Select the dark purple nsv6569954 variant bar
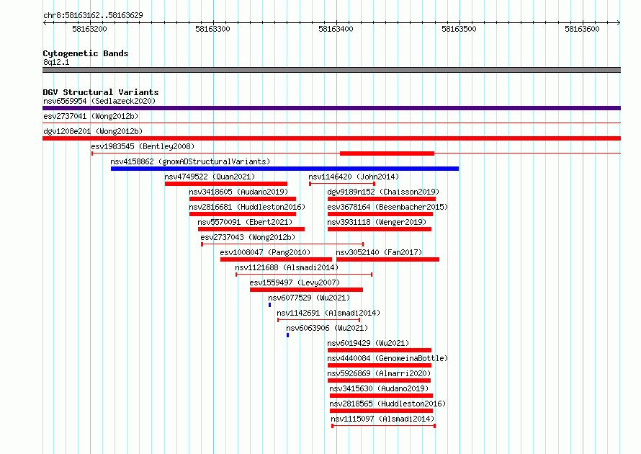641x454 pixels. (x=331, y=108)
